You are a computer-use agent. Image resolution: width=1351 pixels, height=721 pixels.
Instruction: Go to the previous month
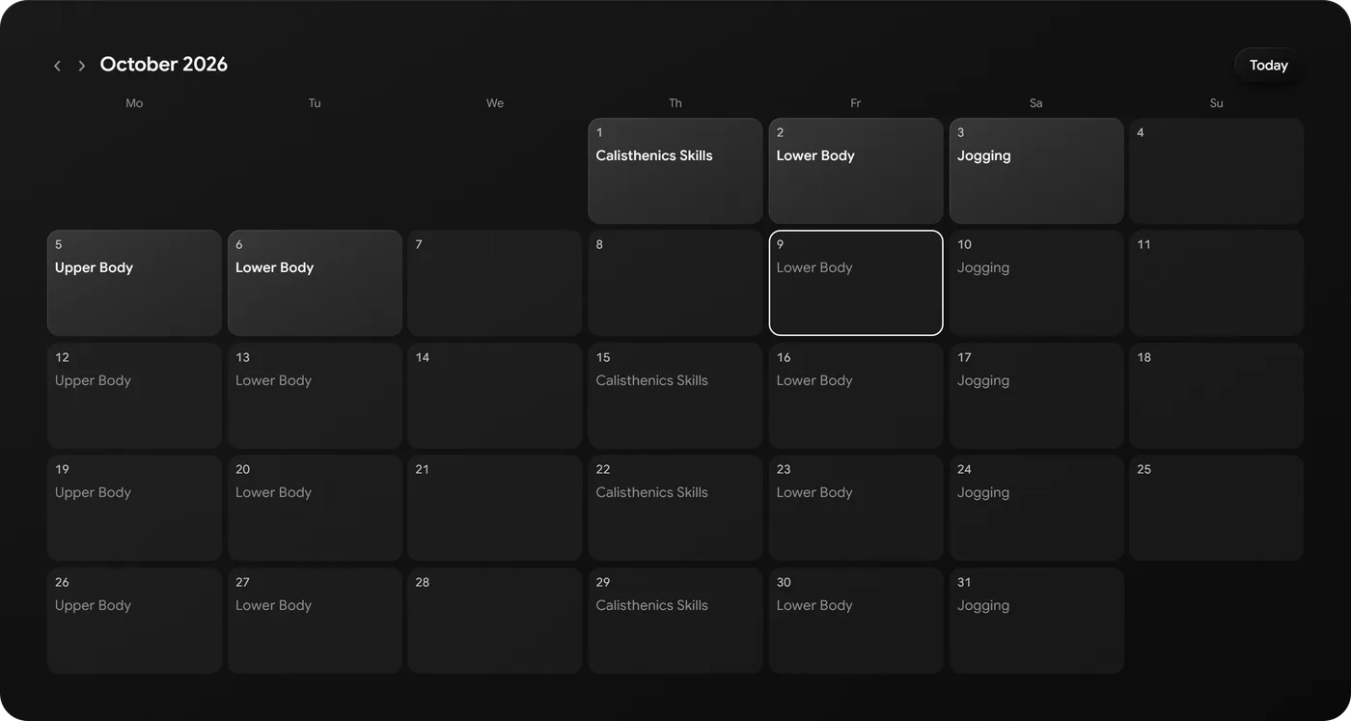[57, 66]
